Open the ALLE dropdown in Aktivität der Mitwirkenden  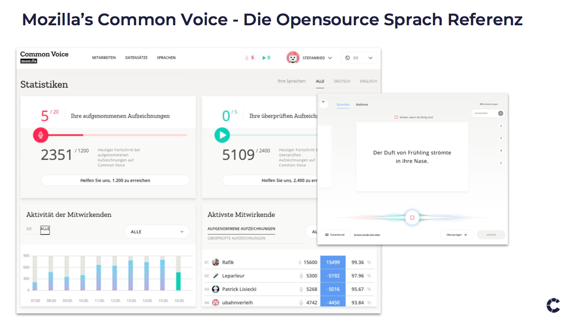point(157,232)
